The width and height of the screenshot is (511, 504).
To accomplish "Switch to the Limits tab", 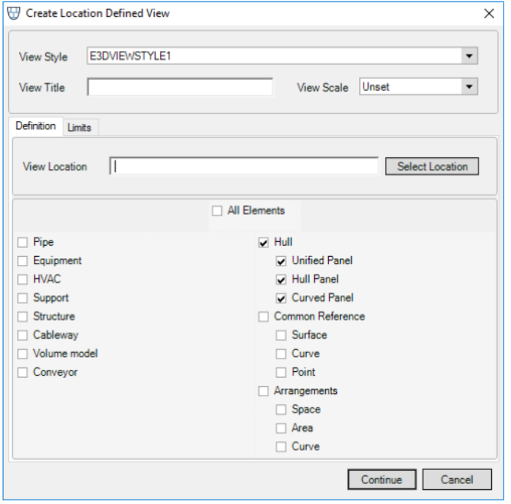I will [79, 128].
